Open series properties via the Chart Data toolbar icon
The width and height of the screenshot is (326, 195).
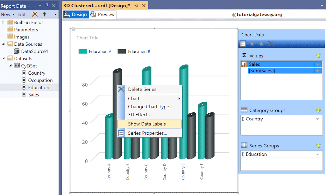[243, 44]
